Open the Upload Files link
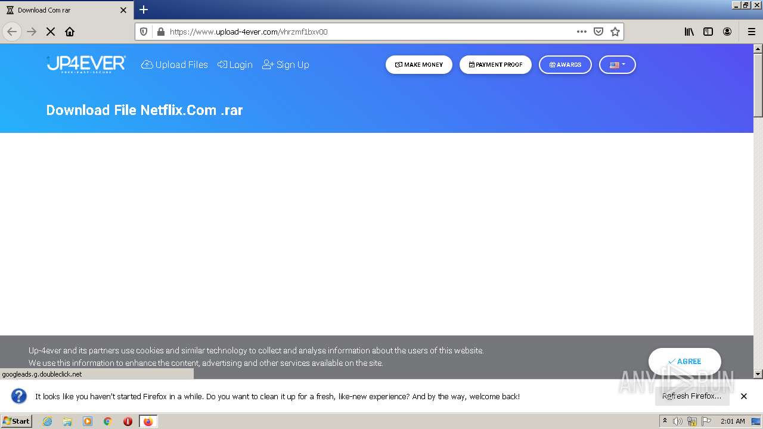763x429 pixels. click(x=175, y=64)
